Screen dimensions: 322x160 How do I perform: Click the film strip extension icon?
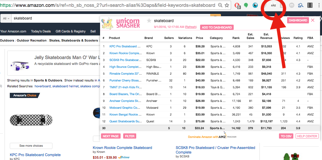[310, 5]
